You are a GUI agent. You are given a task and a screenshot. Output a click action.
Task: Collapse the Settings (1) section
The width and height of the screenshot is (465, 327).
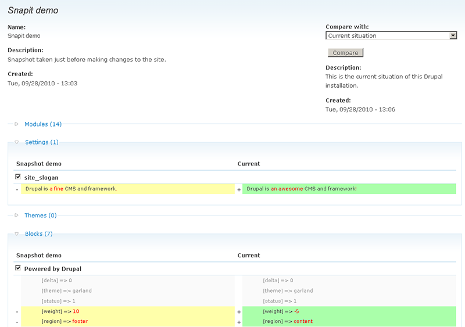click(x=41, y=142)
